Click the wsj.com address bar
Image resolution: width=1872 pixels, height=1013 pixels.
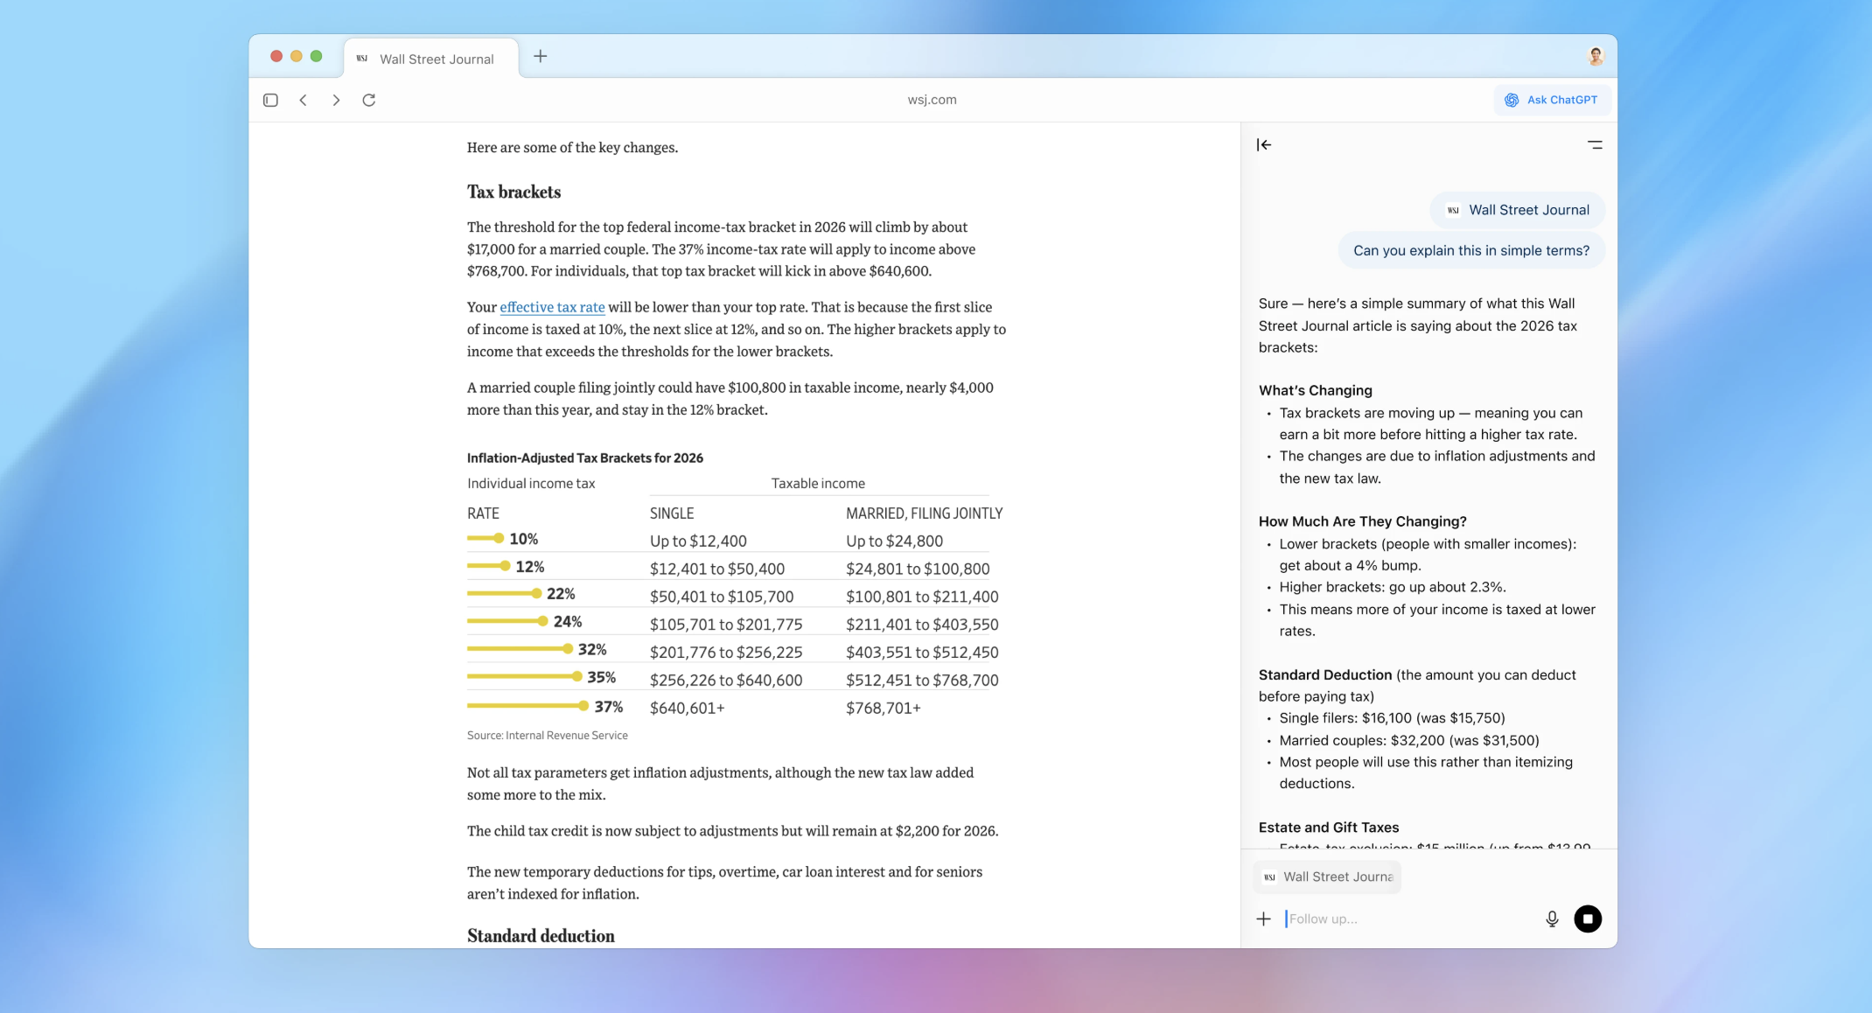(932, 100)
